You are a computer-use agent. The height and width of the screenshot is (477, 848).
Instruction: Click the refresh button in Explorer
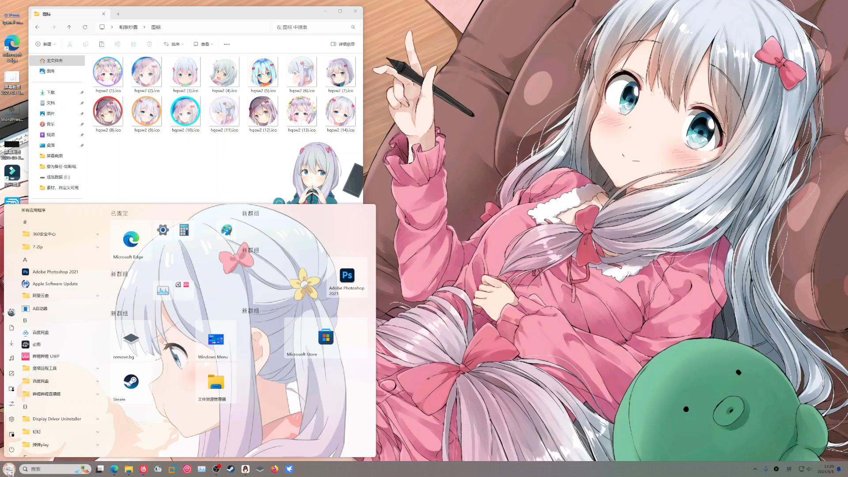coord(85,27)
